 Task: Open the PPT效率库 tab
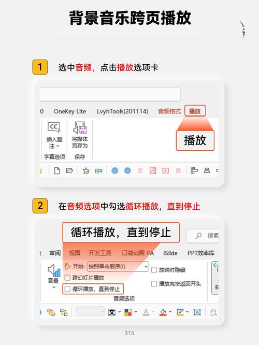point(201,253)
